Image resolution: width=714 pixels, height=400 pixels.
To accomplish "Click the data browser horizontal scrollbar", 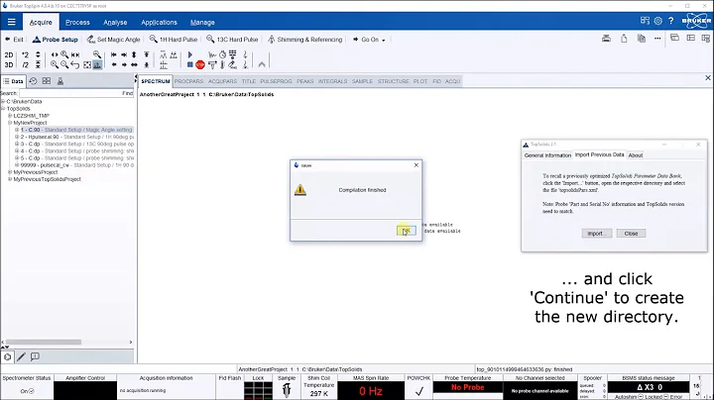I will (44, 342).
